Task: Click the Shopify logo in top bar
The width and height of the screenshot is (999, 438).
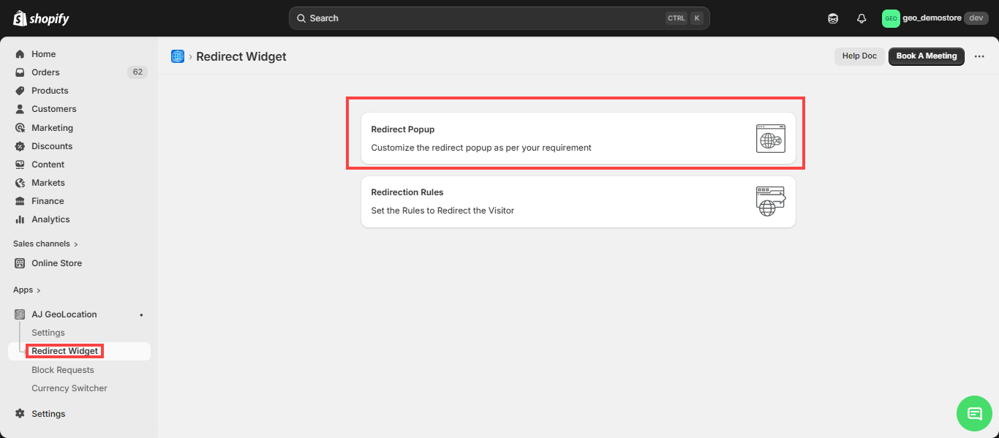Action: pyautogui.click(x=41, y=18)
